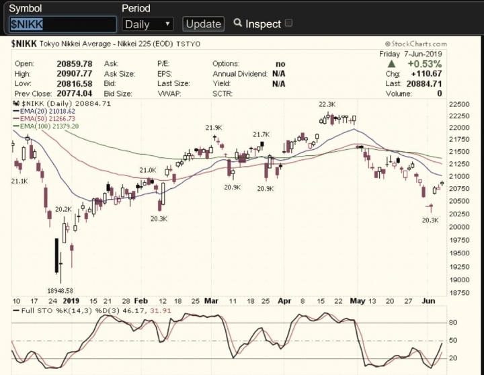Click the Chg value +110.67
The width and height of the screenshot is (484, 375).
[x=426, y=74]
